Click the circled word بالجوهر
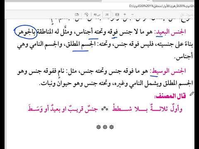 (26, 32)
